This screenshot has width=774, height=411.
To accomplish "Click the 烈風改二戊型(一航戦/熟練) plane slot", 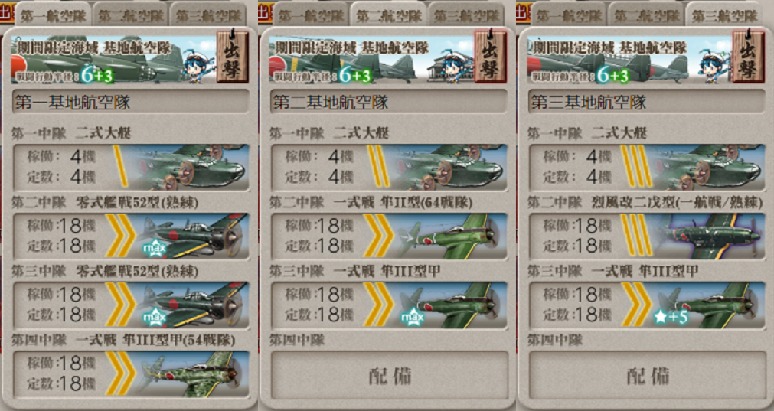I will tap(647, 236).
